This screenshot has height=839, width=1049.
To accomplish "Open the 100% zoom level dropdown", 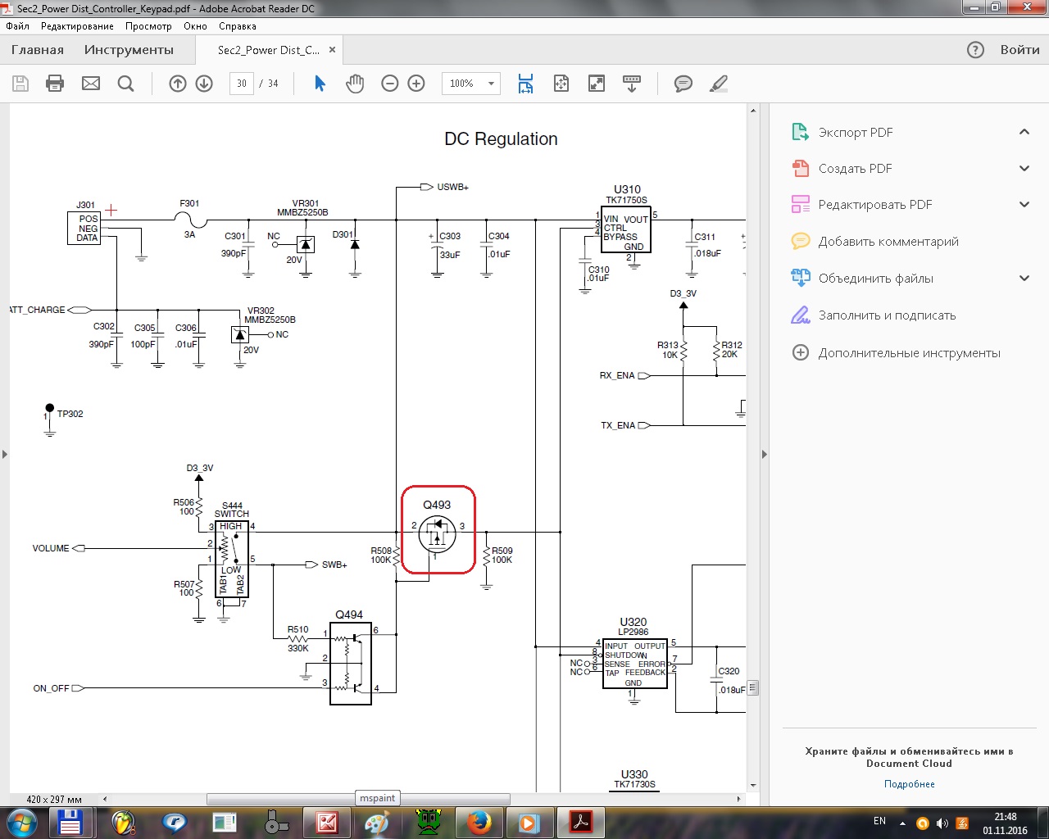I will tap(491, 84).
